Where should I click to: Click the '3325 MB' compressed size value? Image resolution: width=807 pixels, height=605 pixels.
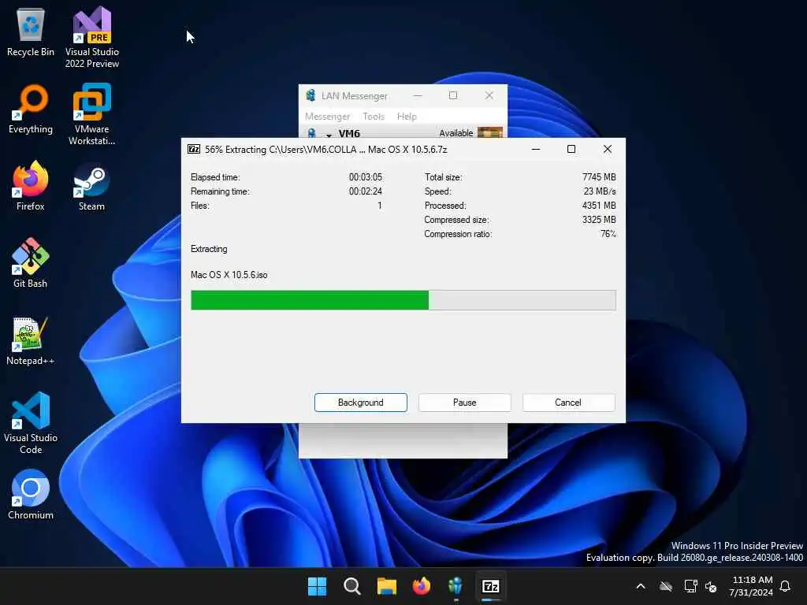(x=599, y=220)
